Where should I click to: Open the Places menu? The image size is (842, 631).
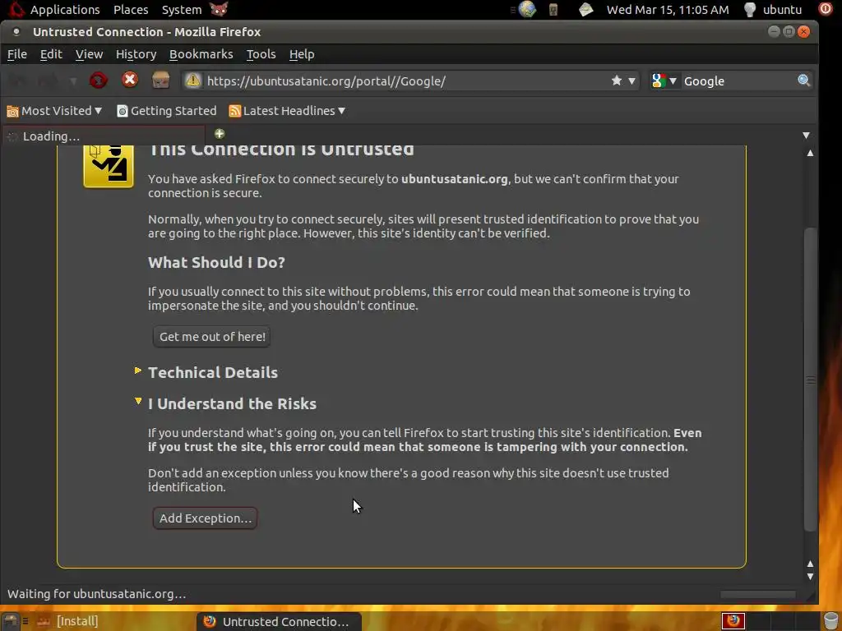[131, 10]
